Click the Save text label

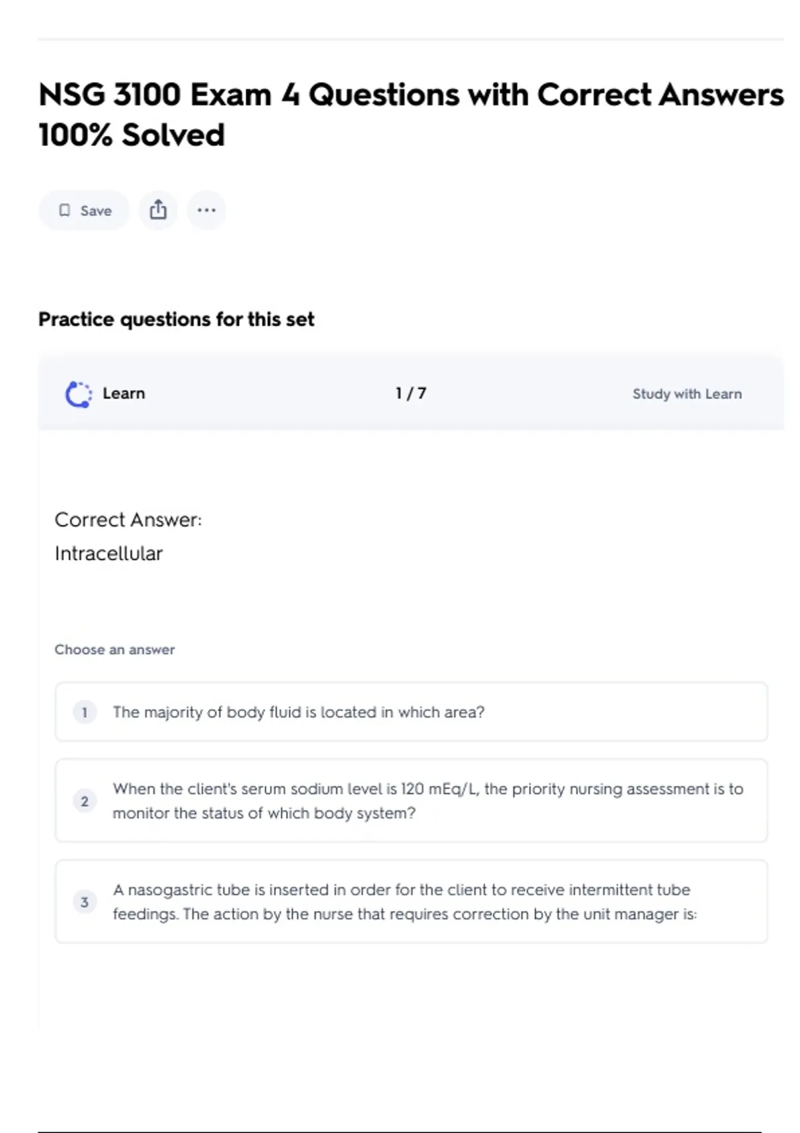pos(96,211)
